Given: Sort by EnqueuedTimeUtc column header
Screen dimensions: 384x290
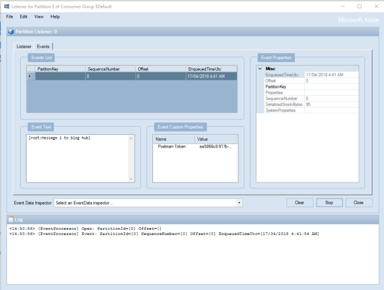Looking at the screenshot, I should 211,69.
